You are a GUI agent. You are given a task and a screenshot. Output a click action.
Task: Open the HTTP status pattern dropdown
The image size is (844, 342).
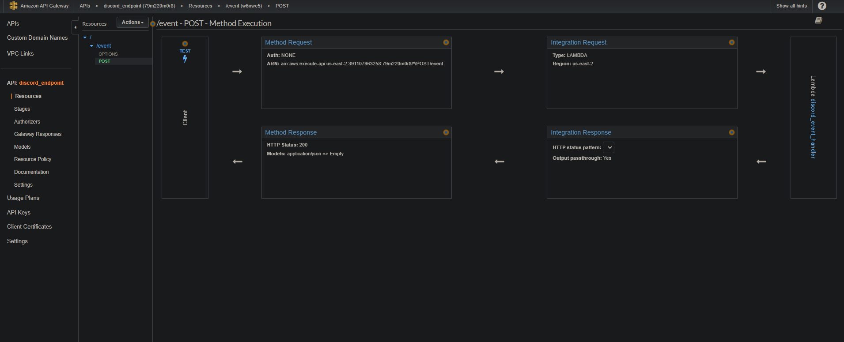click(609, 147)
